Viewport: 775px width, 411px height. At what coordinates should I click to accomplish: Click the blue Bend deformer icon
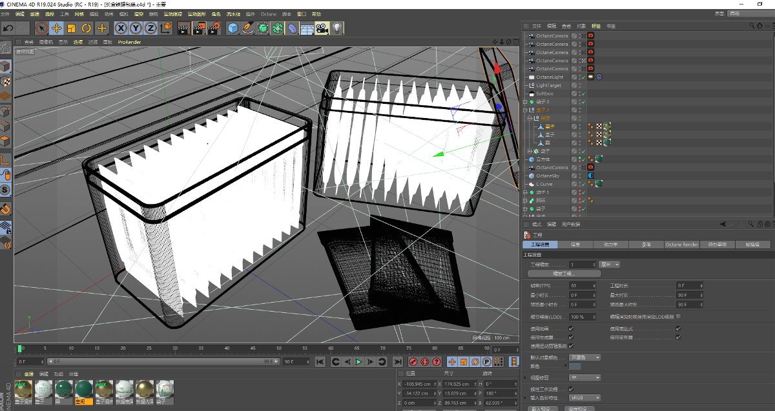(x=293, y=28)
